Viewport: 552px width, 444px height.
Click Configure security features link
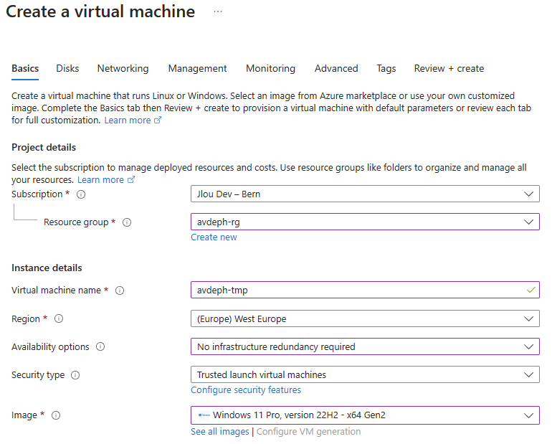point(246,390)
